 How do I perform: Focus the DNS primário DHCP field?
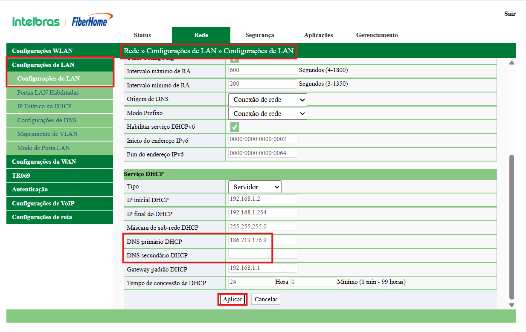262,240
